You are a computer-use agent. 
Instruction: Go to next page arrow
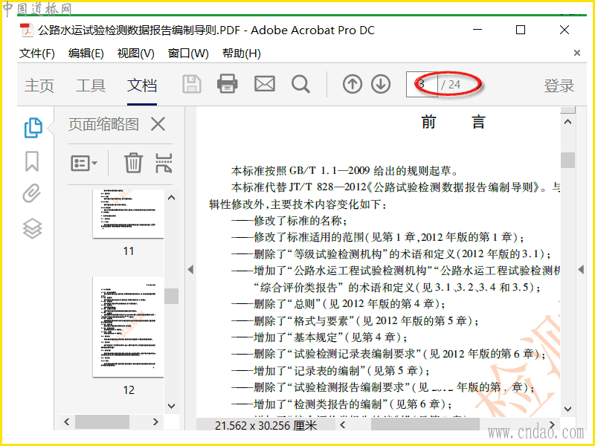pos(381,84)
